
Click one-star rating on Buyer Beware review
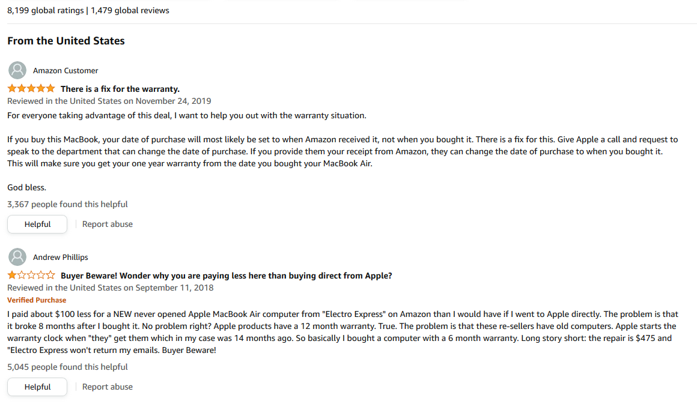[31, 275]
